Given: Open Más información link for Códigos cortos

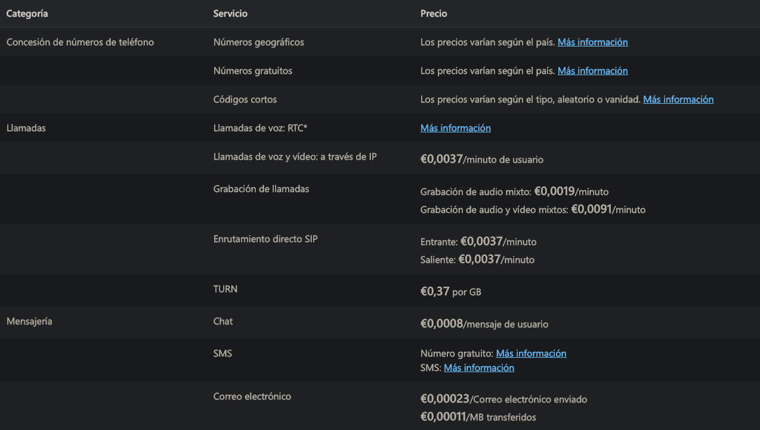Looking at the screenshot, I should click(x=678, y=100).
